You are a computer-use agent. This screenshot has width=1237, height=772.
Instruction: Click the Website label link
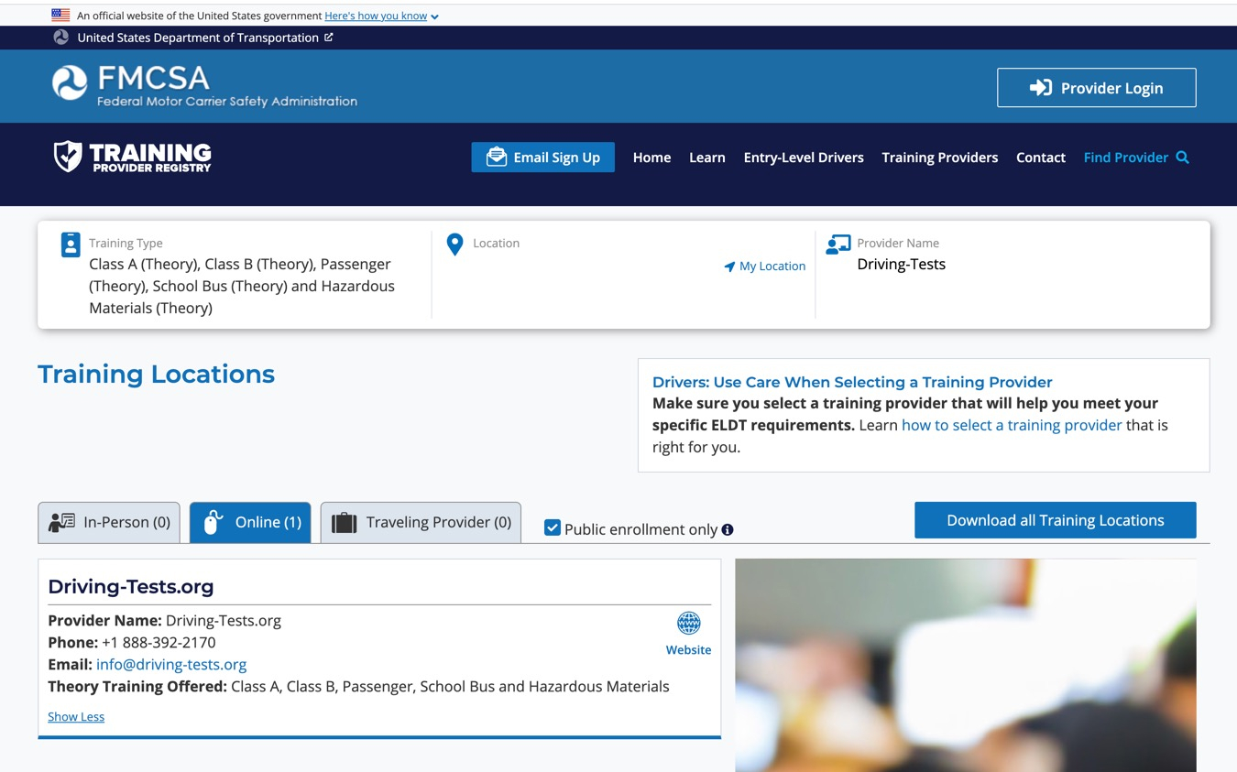[x=688, y=650]
